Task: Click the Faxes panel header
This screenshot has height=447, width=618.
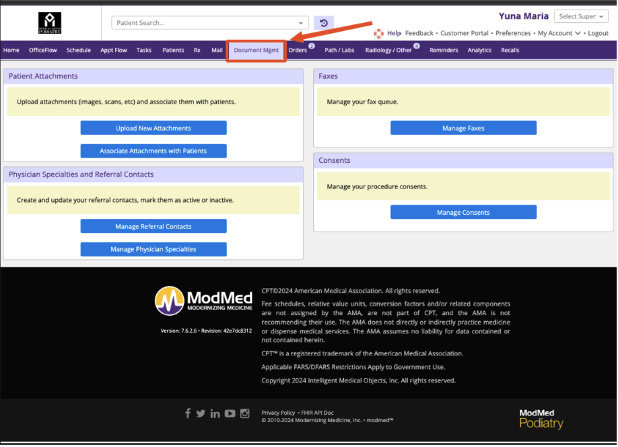Action: 463,77
